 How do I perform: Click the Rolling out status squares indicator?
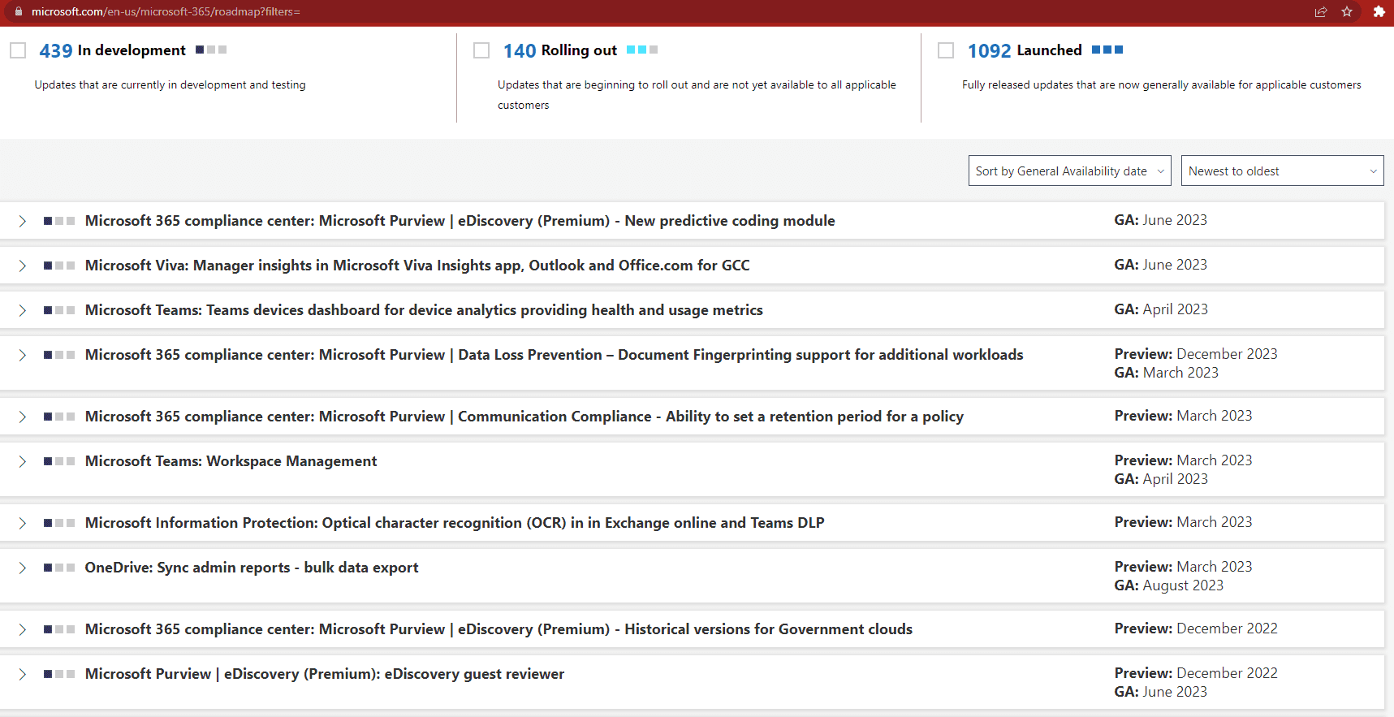[x=642, y=50]
